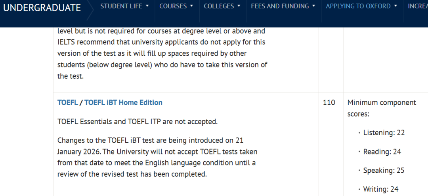Select the APPLYING TO OXFORD menu label
The image size is (428, 196).
358,6
